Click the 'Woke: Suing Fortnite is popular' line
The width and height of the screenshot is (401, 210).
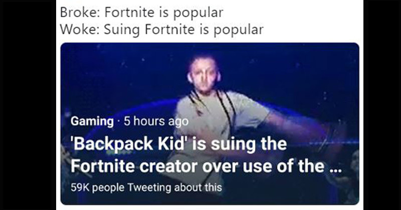161,29
